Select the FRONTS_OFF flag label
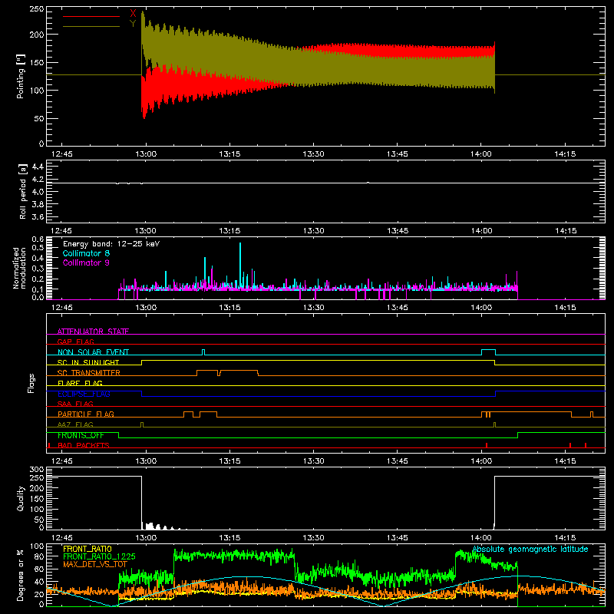 tap(81, 435)
